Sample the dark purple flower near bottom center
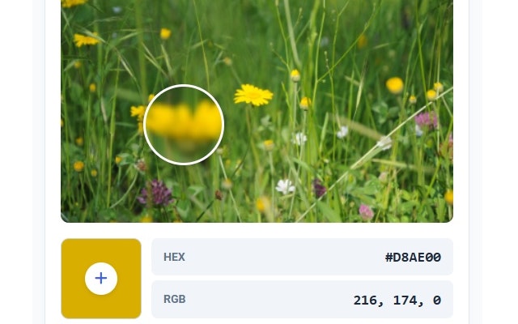Viewport: 518px width, 324px height. point(319,189)
